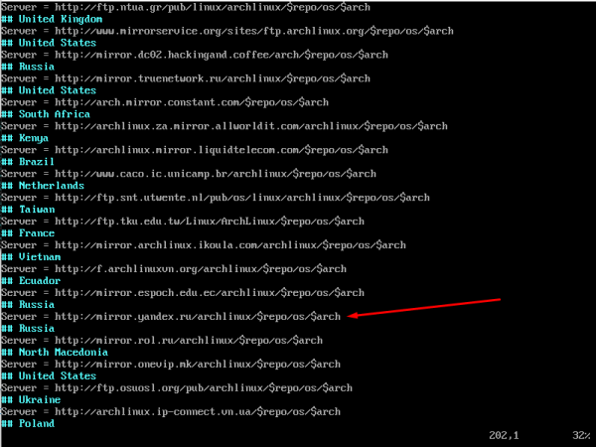The width and height of the screenshot is (596, 447).
Task: Click the ftp.snt.utwente.nl server line
Action: (x=216, y=198)
